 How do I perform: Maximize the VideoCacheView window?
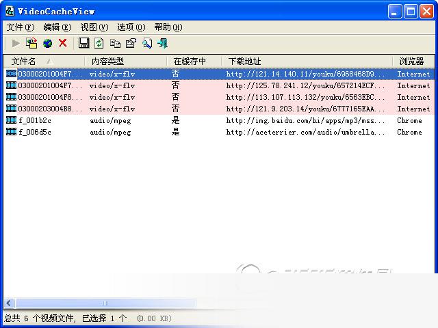tap(411, 12)
